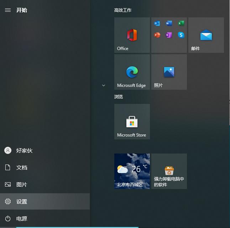Viewport: 230px width, 228px height.
Task: Open the 强力卸载电脑中的软件 uninstaller tile
Action: [x=169, y=171]
